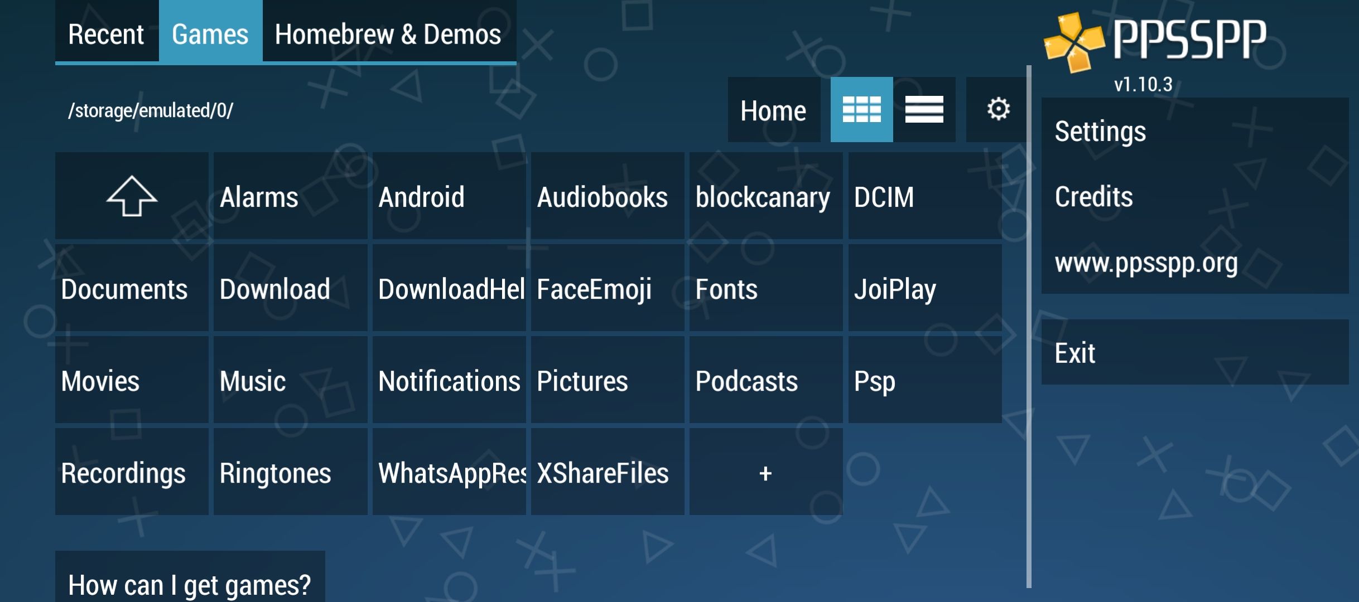
Task: Open the JoiPlay folder
Action: pos(924,289)
